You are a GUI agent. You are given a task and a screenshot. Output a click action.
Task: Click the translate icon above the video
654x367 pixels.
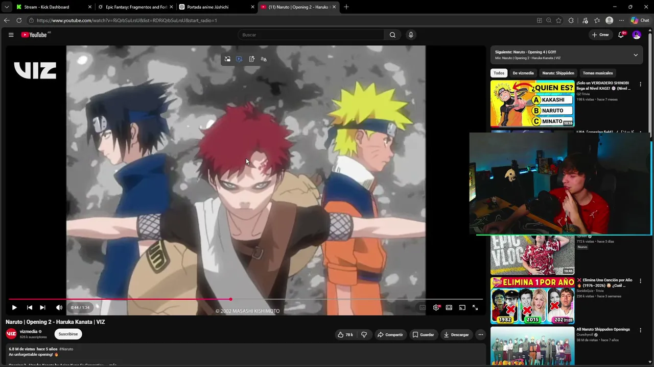264,59
